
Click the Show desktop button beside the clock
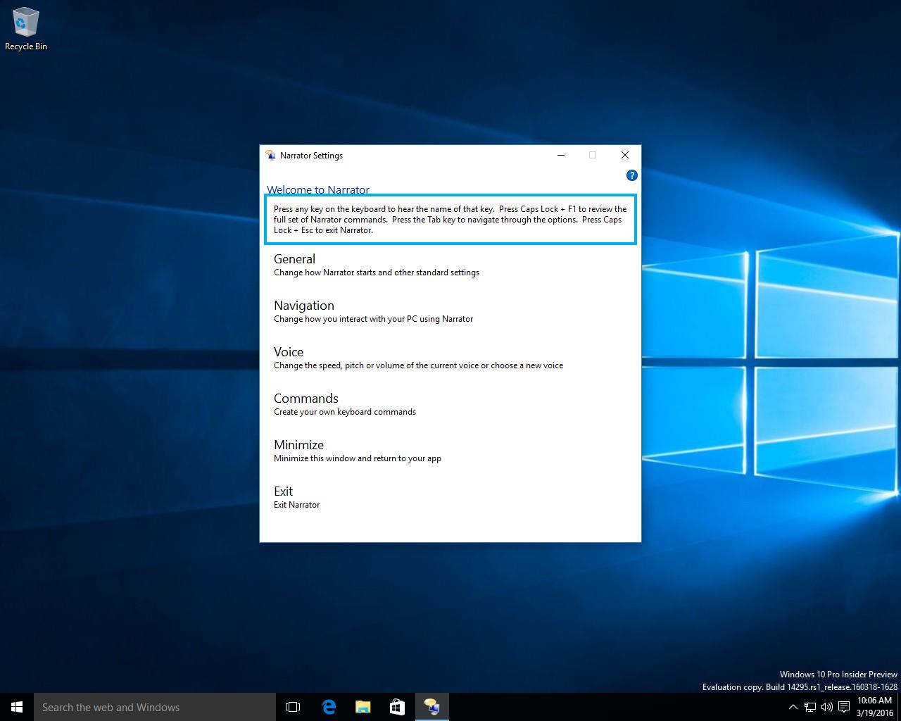(x=899, y=707)
